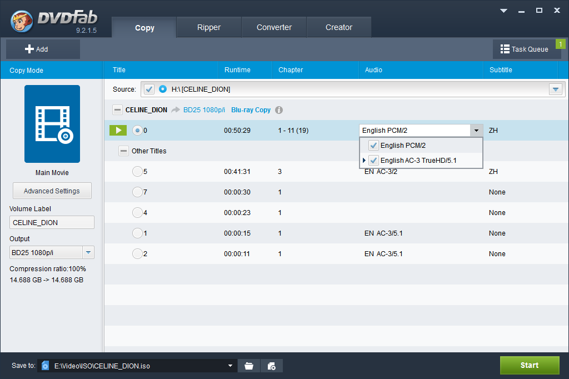The image size is (569, 379).
Task: Switch to the Copy tab
Action: coord(144,28)
